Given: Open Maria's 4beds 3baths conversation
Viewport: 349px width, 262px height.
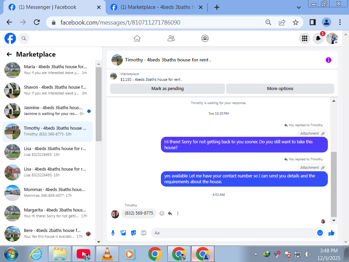Looking at the screenshot, I should (47, 70).
